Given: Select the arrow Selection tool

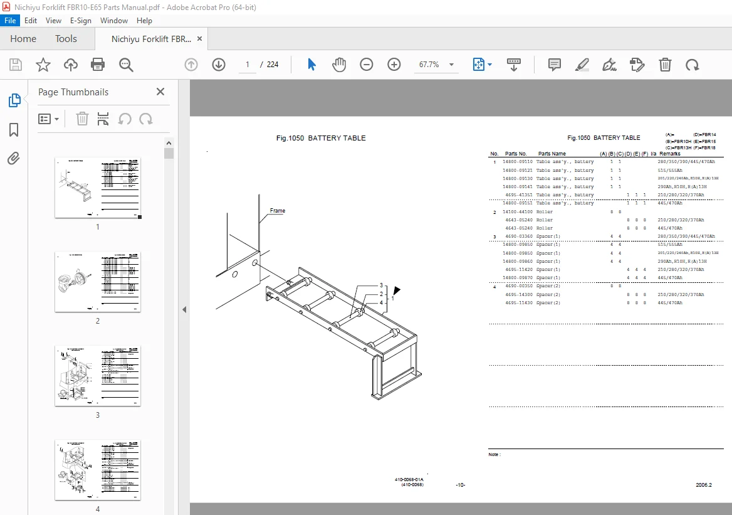Looking at the screenshot, I should tap(312, 65).
